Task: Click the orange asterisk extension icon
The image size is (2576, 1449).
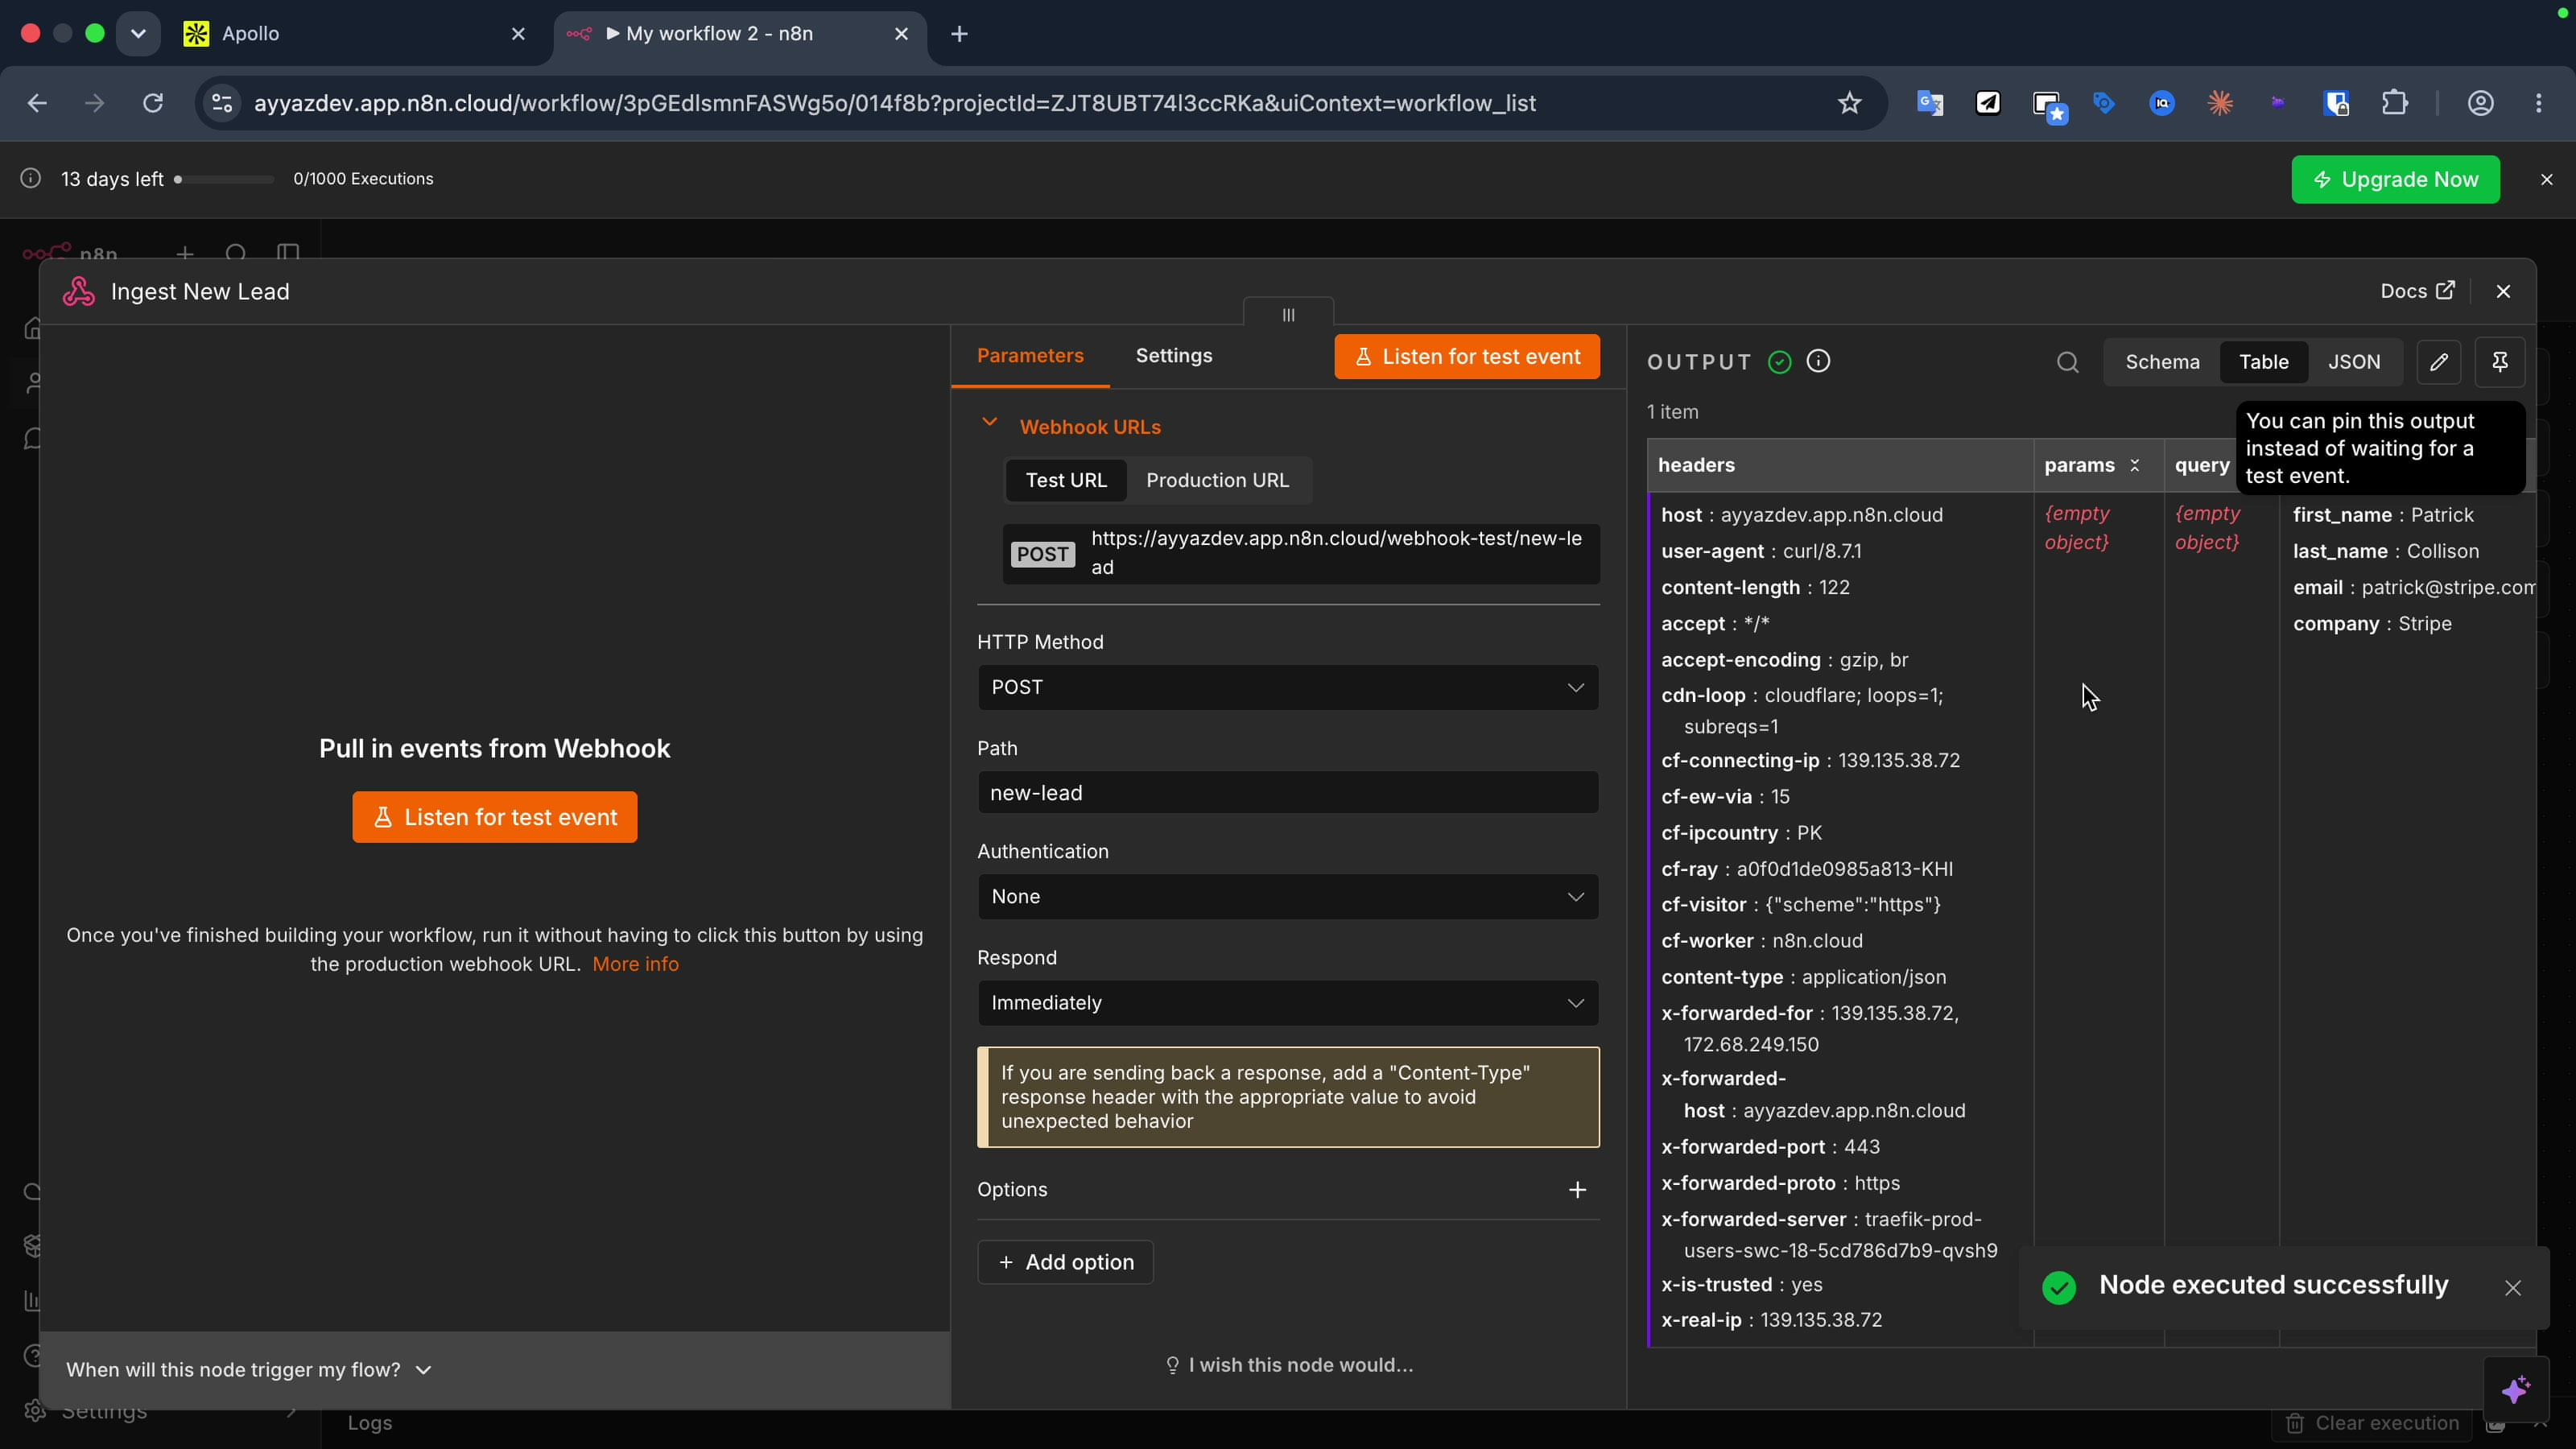Action: click(x=2219, y=103)
